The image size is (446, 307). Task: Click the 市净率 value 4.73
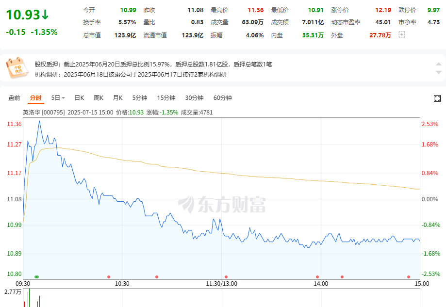[433, 22]
